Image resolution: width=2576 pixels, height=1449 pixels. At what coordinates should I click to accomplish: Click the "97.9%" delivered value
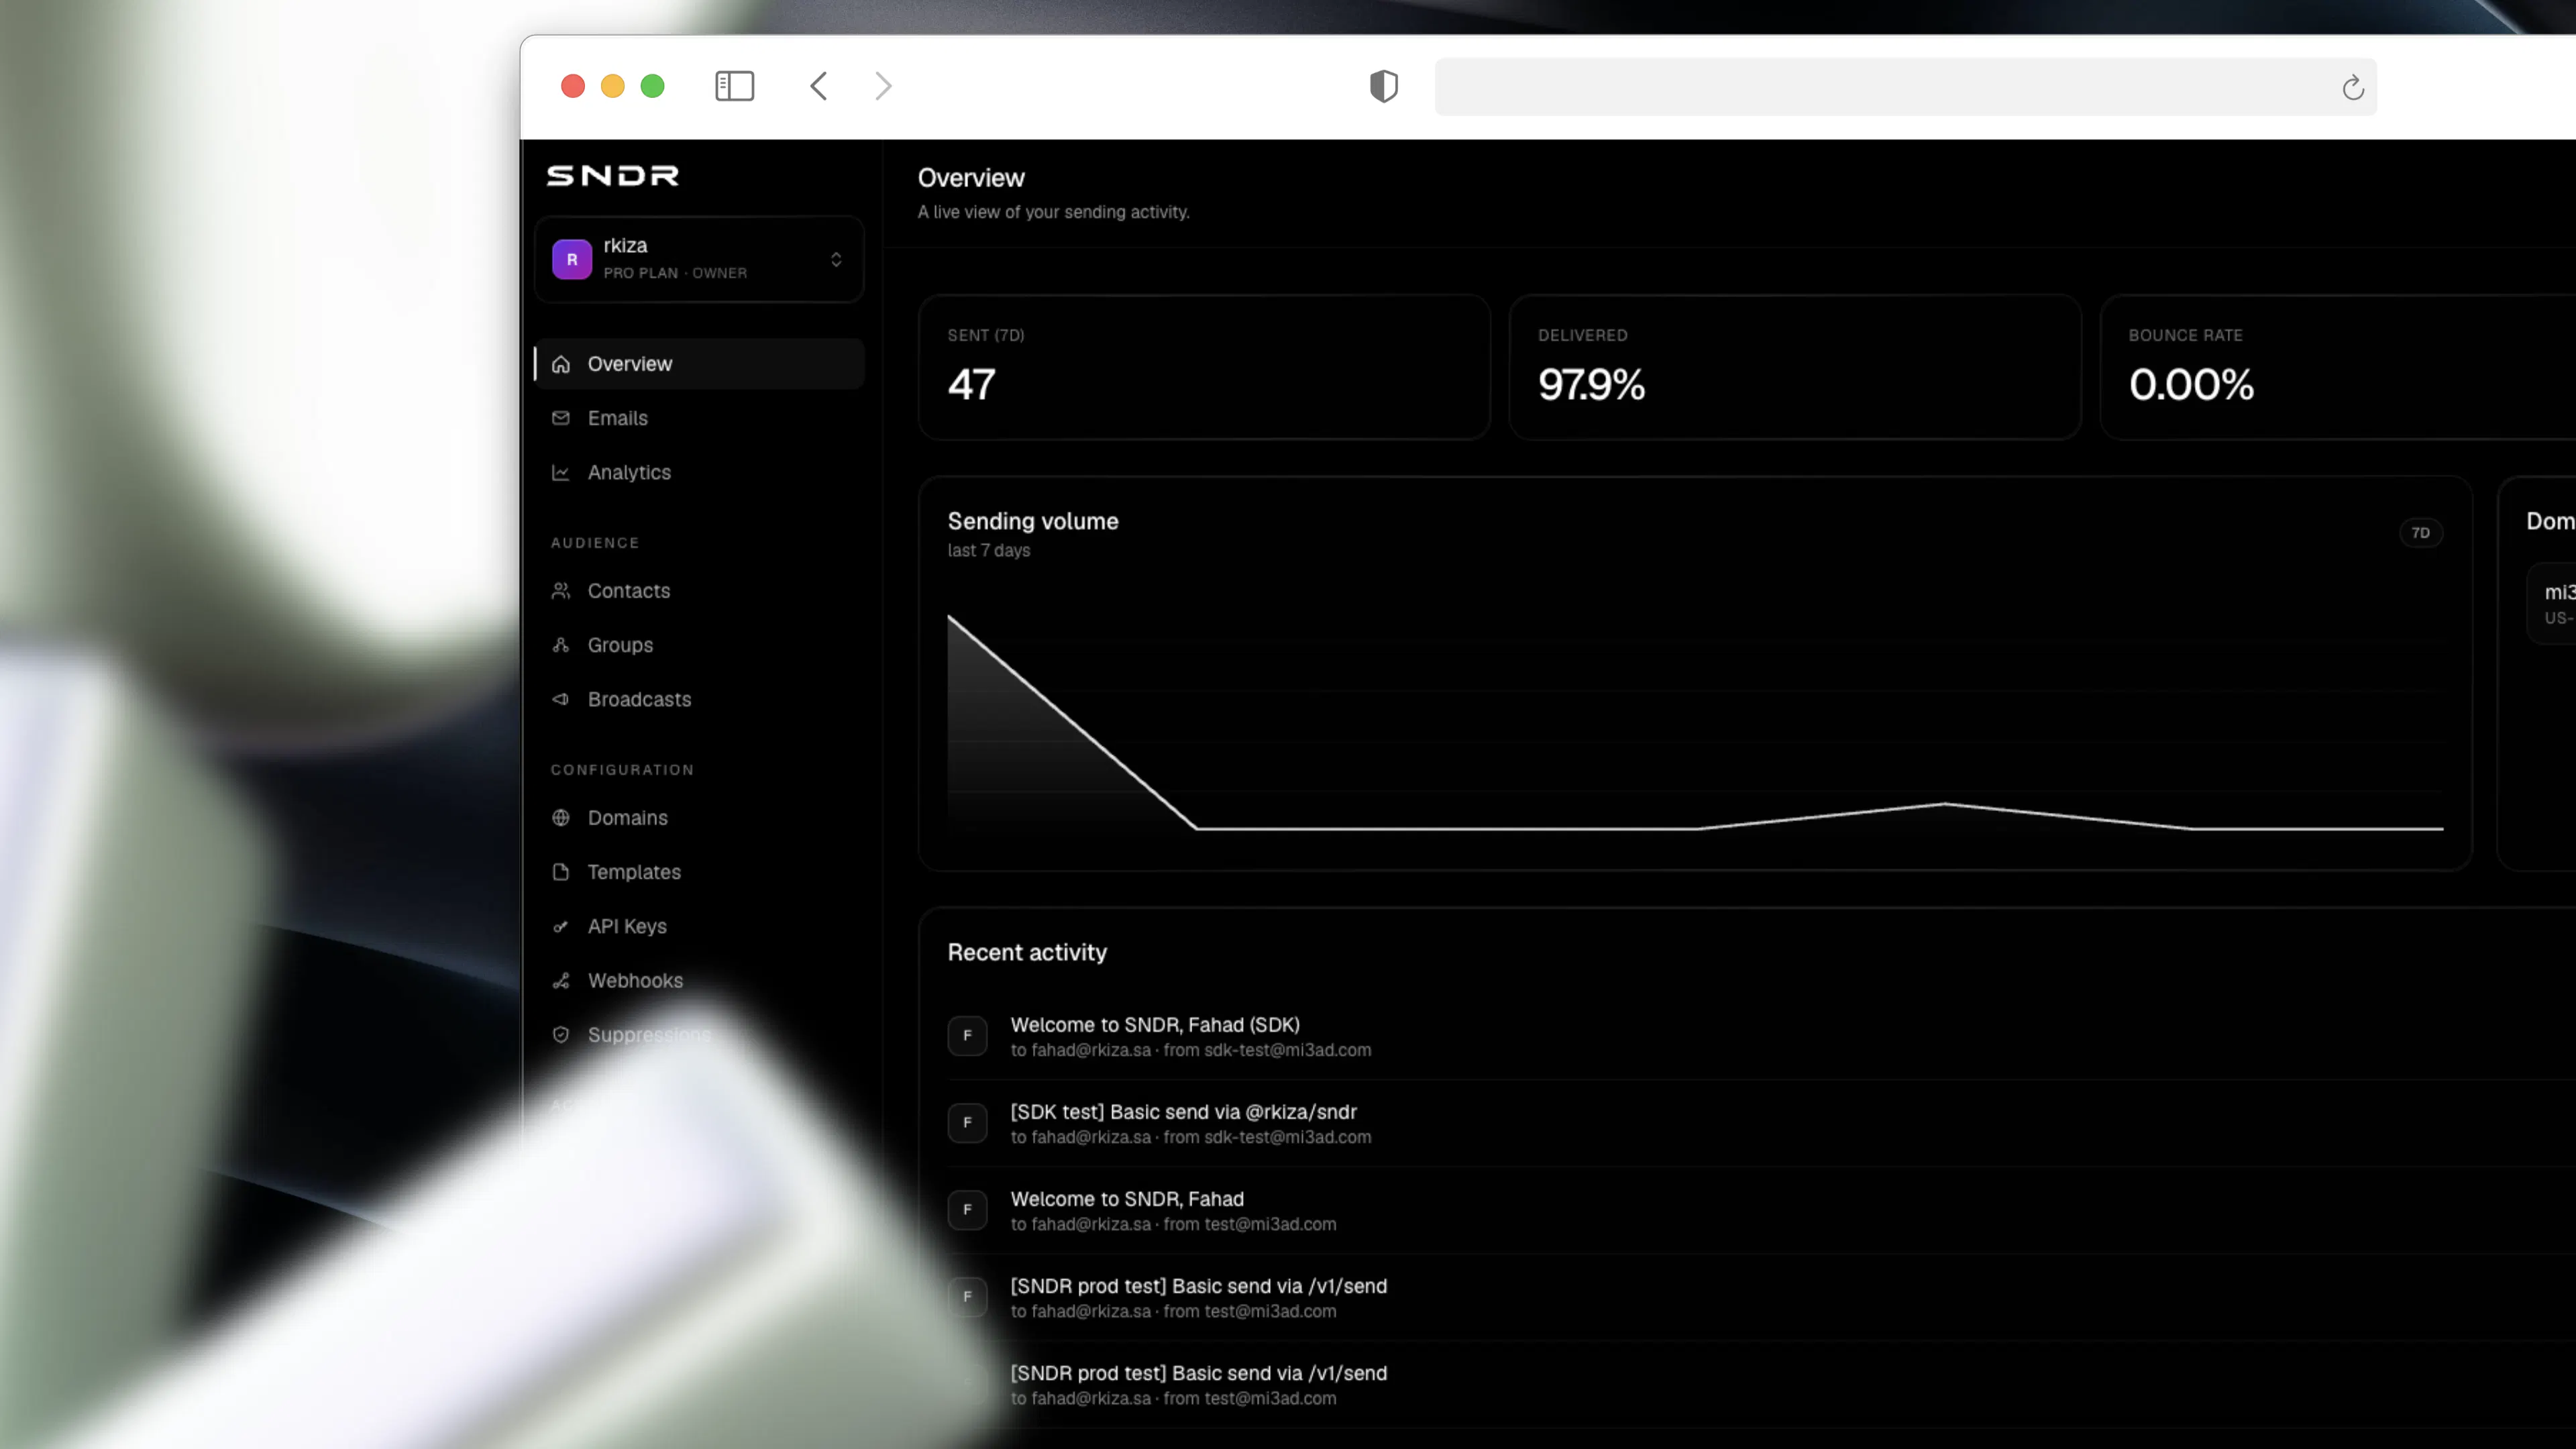click(x=1591, y=385)
